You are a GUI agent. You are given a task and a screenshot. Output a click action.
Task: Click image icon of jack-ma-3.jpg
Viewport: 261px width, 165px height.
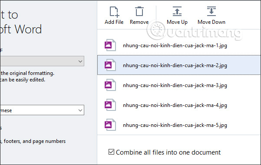[x=110, y=85]
